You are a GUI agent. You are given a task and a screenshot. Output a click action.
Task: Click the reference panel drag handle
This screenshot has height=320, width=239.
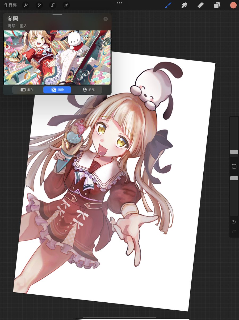click(57, 15)
